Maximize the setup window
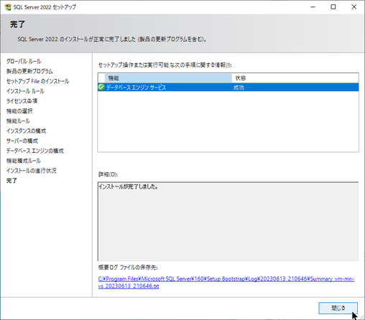The width and height of the screenshot is (365, 320). (x=333, y=7)
